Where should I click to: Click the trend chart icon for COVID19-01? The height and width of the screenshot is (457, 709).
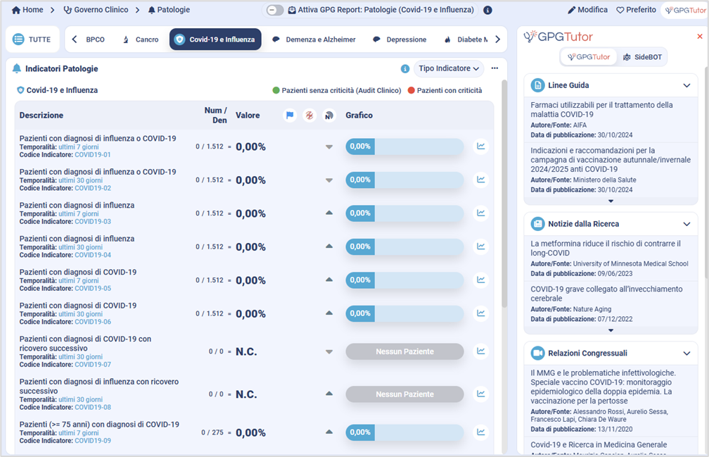pyautogui.click(x=481, y=146)
